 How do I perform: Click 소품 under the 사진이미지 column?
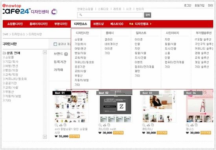click(167, 53)
